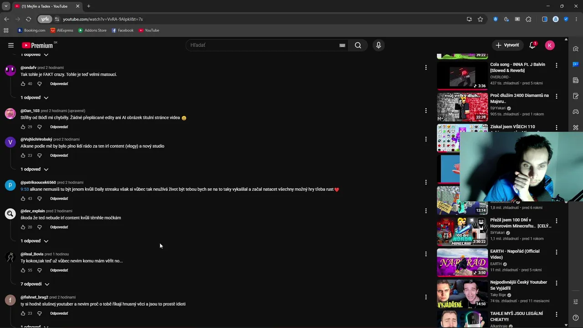Like the comment by @ondafv
This screenshot has width=583, height=328.
tap(23, 84)
